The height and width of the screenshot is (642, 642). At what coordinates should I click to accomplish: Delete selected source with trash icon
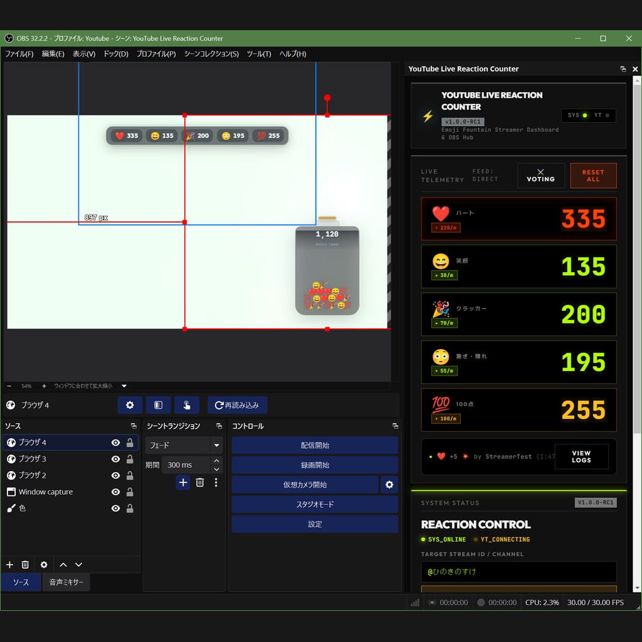pos(25,565)
